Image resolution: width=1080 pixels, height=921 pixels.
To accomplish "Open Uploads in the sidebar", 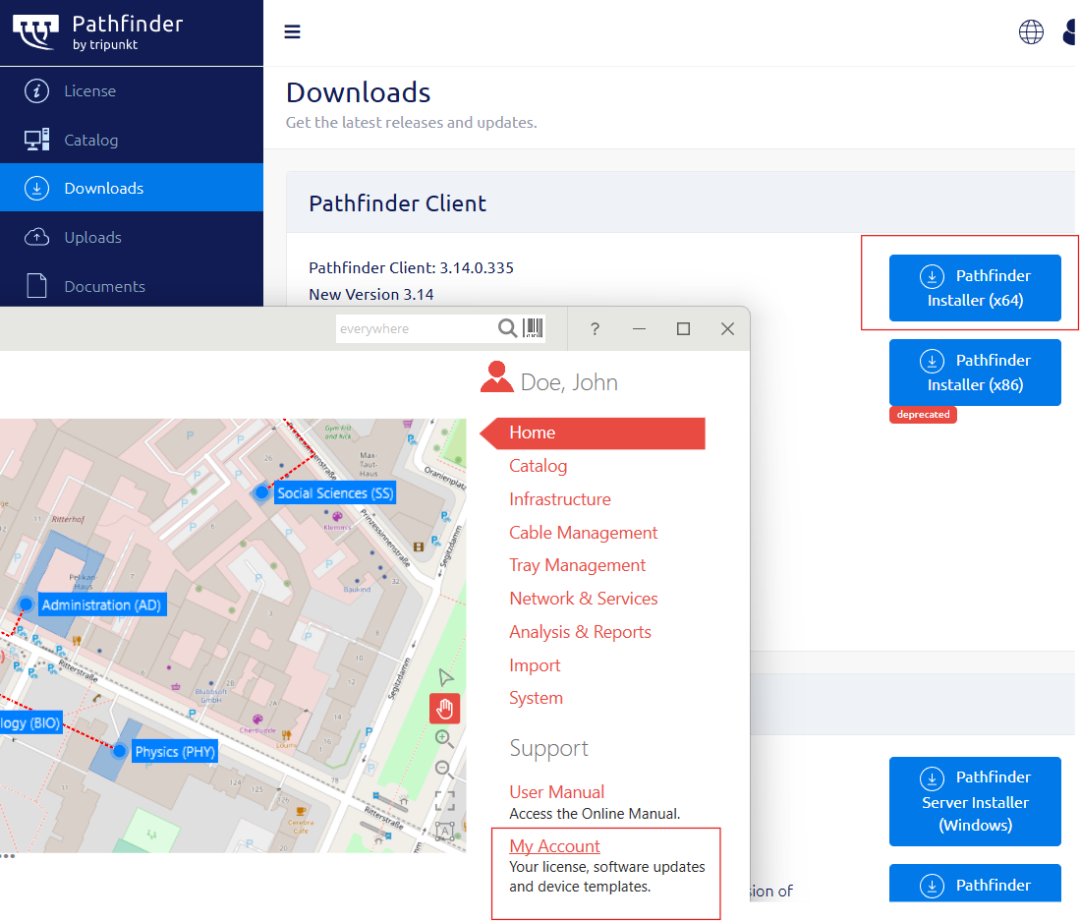I will [92, 238].
